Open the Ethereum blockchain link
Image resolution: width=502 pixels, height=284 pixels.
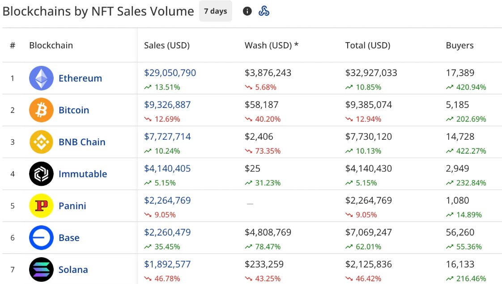point(81,78)
